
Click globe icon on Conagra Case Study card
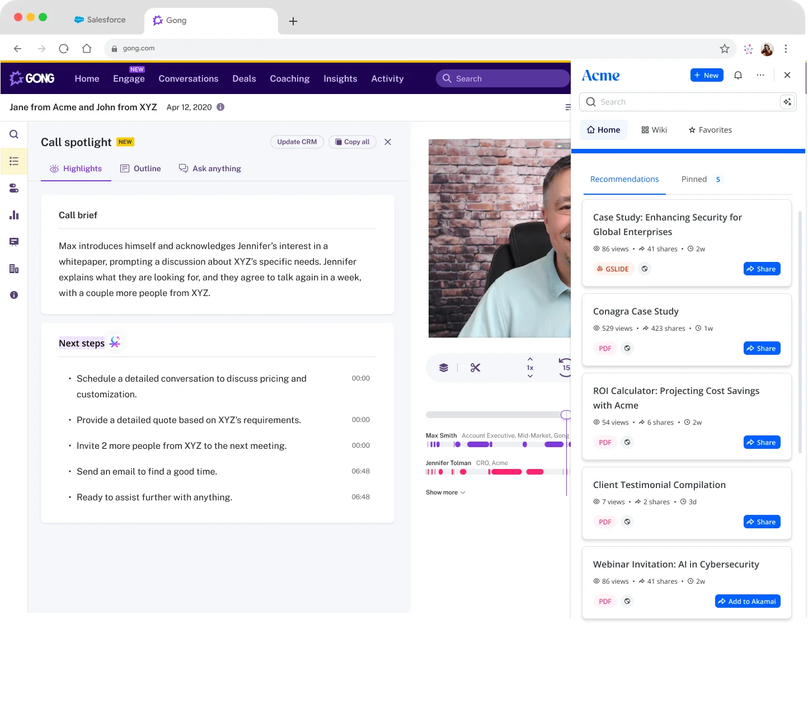click(x=627, y=348)
